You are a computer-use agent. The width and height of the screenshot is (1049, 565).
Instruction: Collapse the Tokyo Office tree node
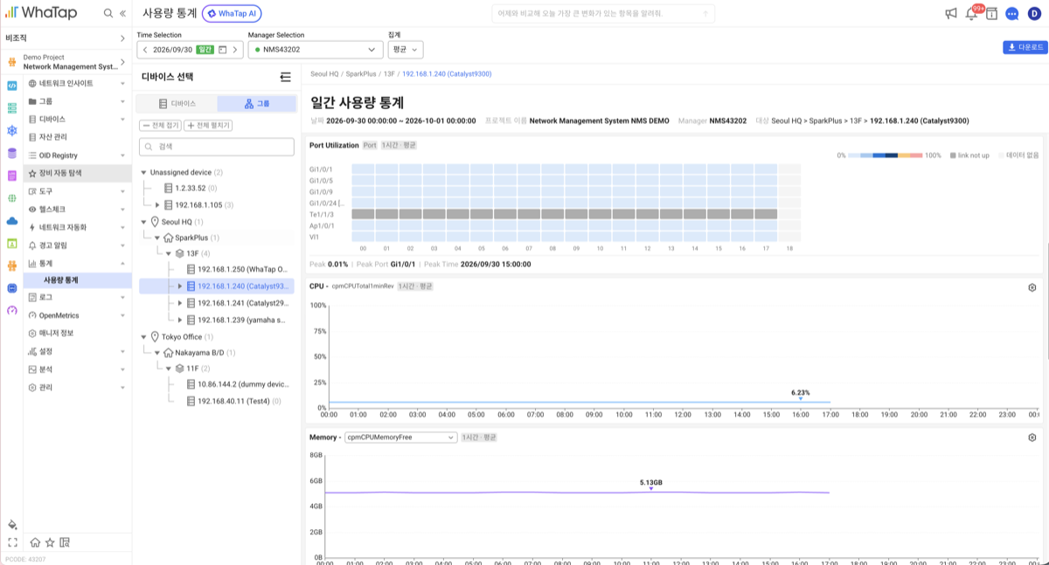[x=144, y=337]
